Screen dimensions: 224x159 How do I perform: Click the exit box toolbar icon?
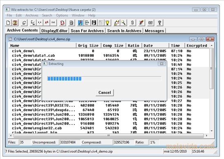pyautogui.click(x=151, y=23)
